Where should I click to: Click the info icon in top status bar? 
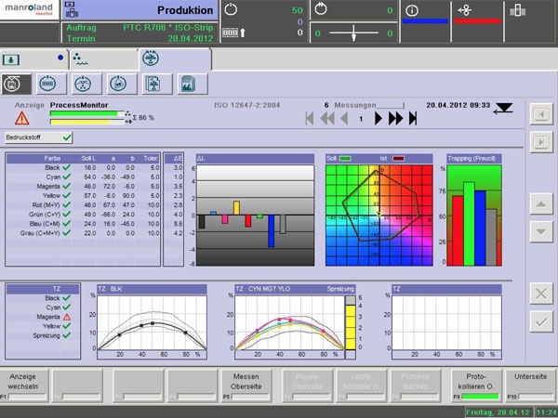[412, 8]
